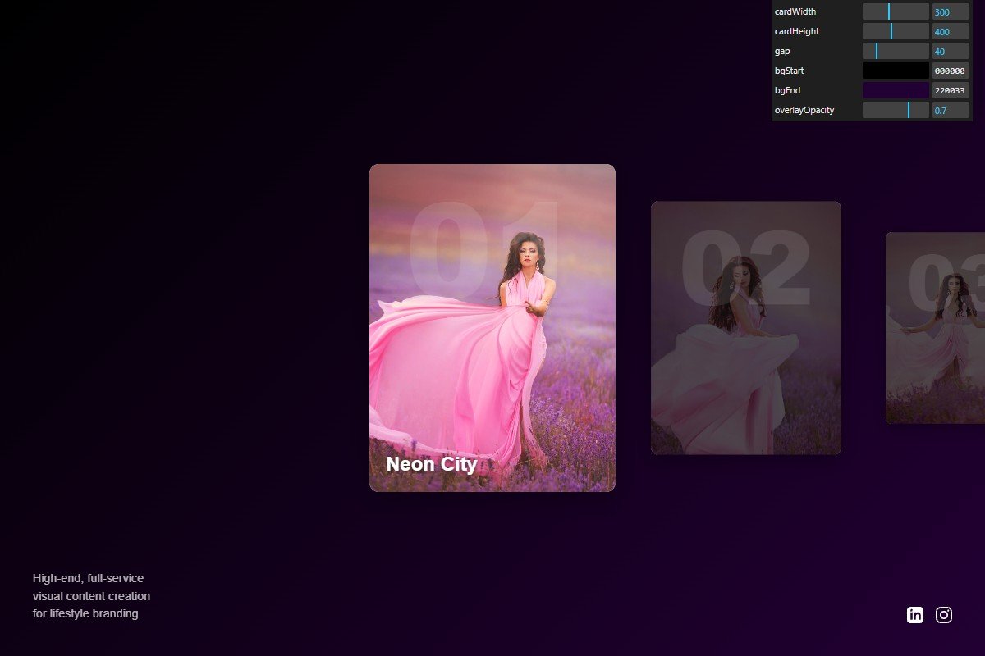Open the bgStart color swatch
Viewport: 985px width, 656px height.
895,71
